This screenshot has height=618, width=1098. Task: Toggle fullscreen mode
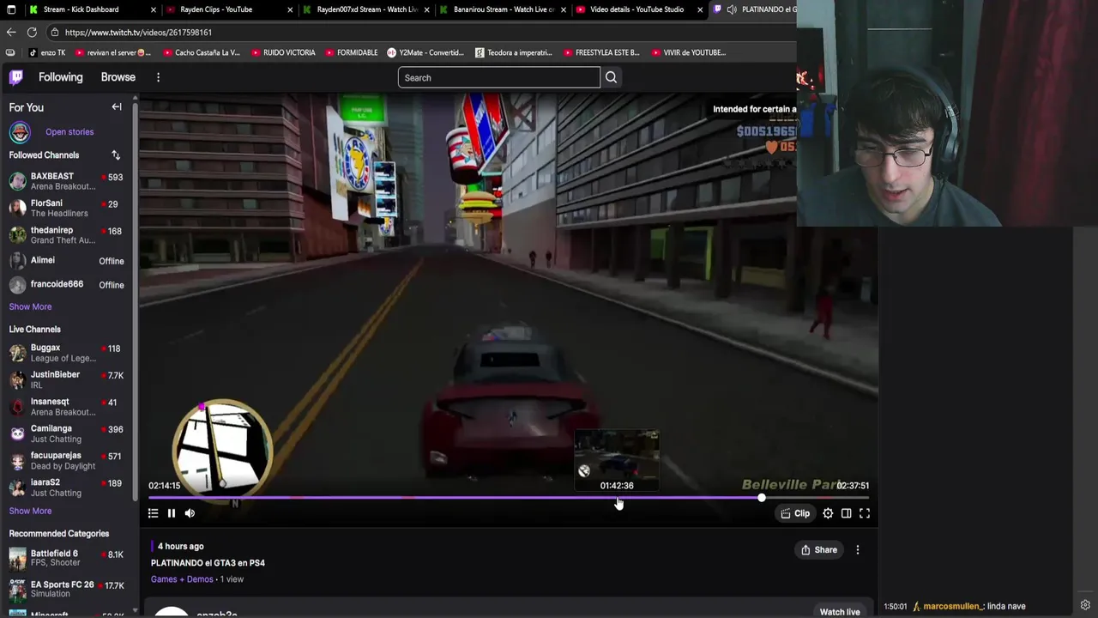[865, 513]
